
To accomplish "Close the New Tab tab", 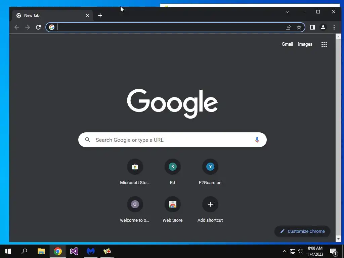I will pyautogui.click(x=87, y=15).
